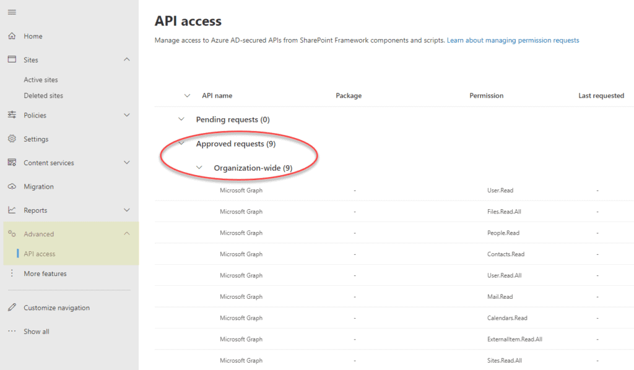Screen dimensions: 634x370
Task: Open the Active sites page
Action: (41, 80)
